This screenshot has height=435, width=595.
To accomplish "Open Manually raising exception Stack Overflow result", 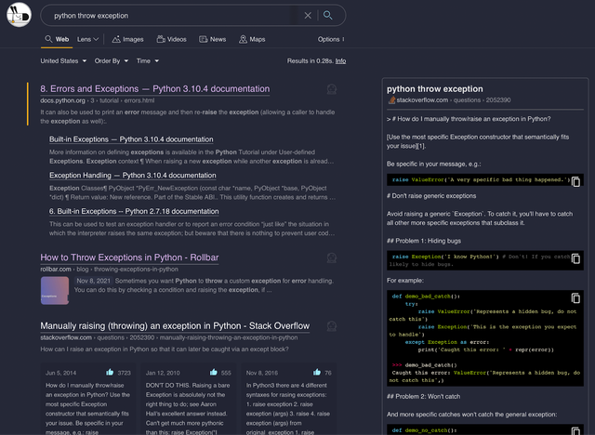I will [x=175, y=325].
